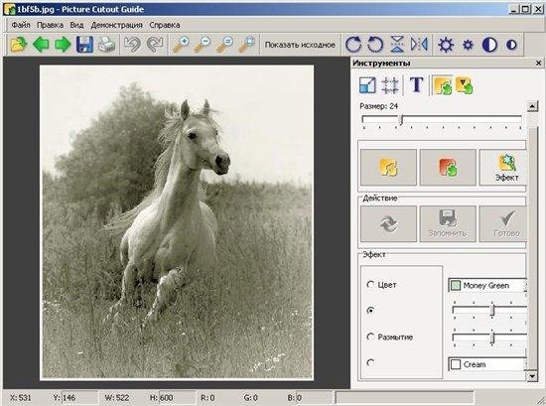Go to next image with right green arrow
Viewport: 546px width, 406px height.
(63, 45)
